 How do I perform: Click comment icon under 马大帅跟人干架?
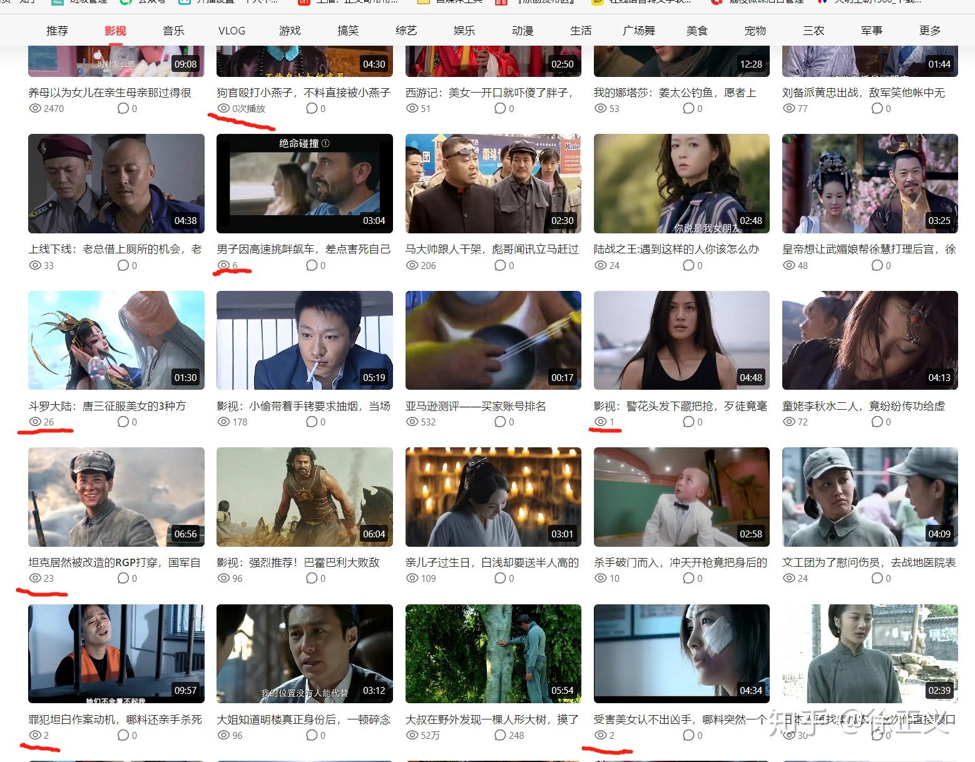501,265
